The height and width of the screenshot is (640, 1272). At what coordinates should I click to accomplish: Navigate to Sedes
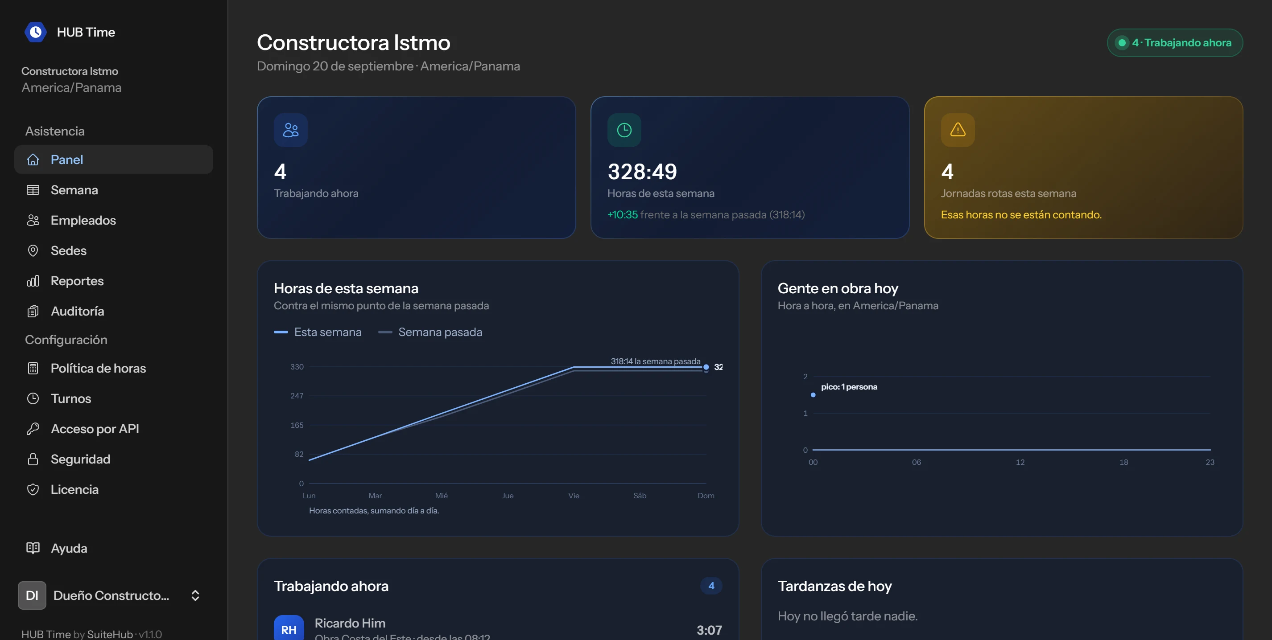coord(114,250)
